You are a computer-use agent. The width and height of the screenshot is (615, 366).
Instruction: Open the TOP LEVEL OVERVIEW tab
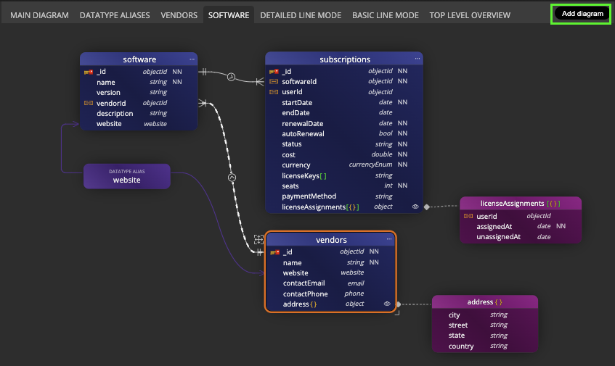point(470,15)
